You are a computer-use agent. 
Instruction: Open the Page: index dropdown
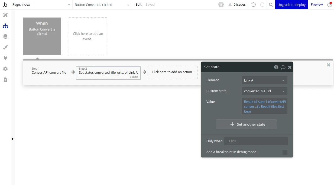[x=41, y=4]
